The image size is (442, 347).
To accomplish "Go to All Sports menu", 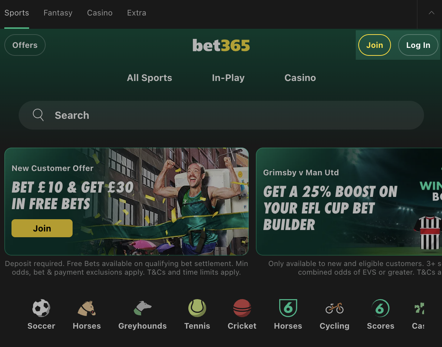I will (x=149, y=78).
